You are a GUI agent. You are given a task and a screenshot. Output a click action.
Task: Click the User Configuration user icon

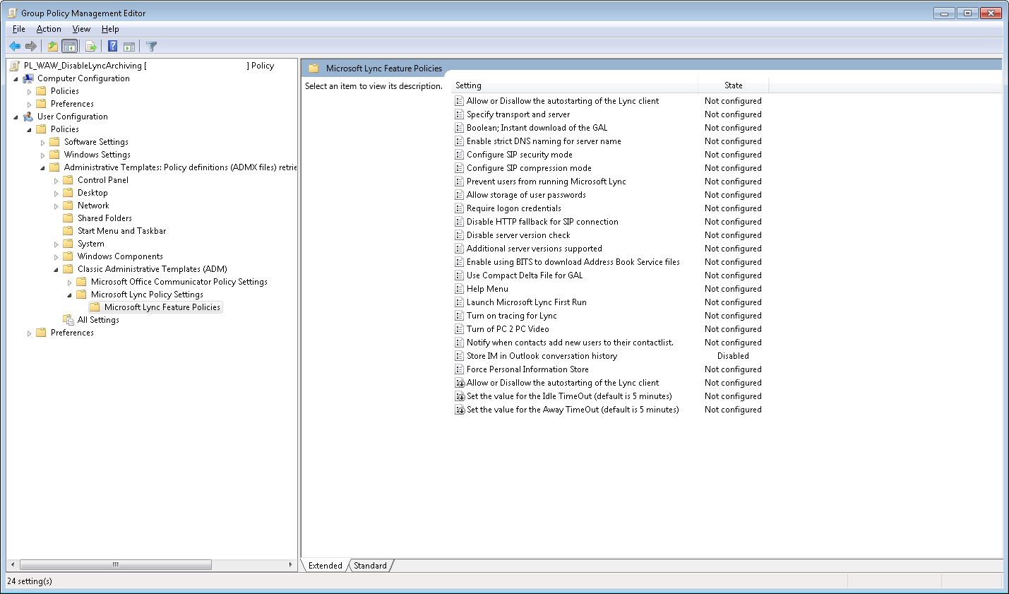point(28,117)
